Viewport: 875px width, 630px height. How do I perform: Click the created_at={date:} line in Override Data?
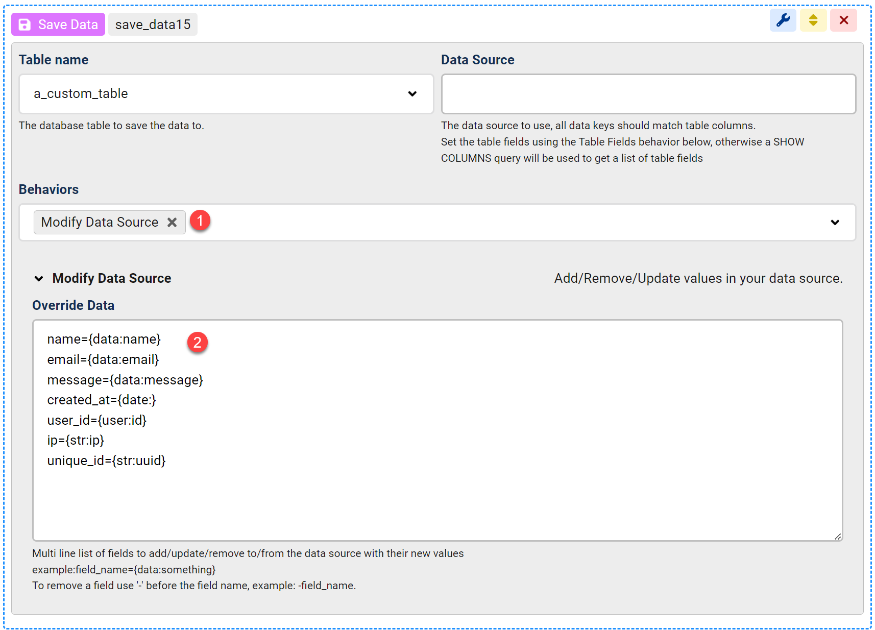tap(102, 400)
